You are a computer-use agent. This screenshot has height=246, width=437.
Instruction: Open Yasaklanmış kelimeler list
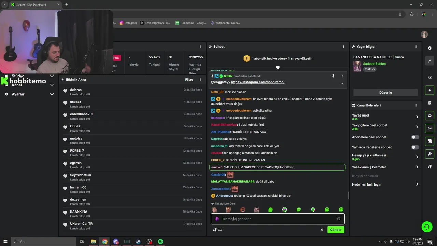385,167
